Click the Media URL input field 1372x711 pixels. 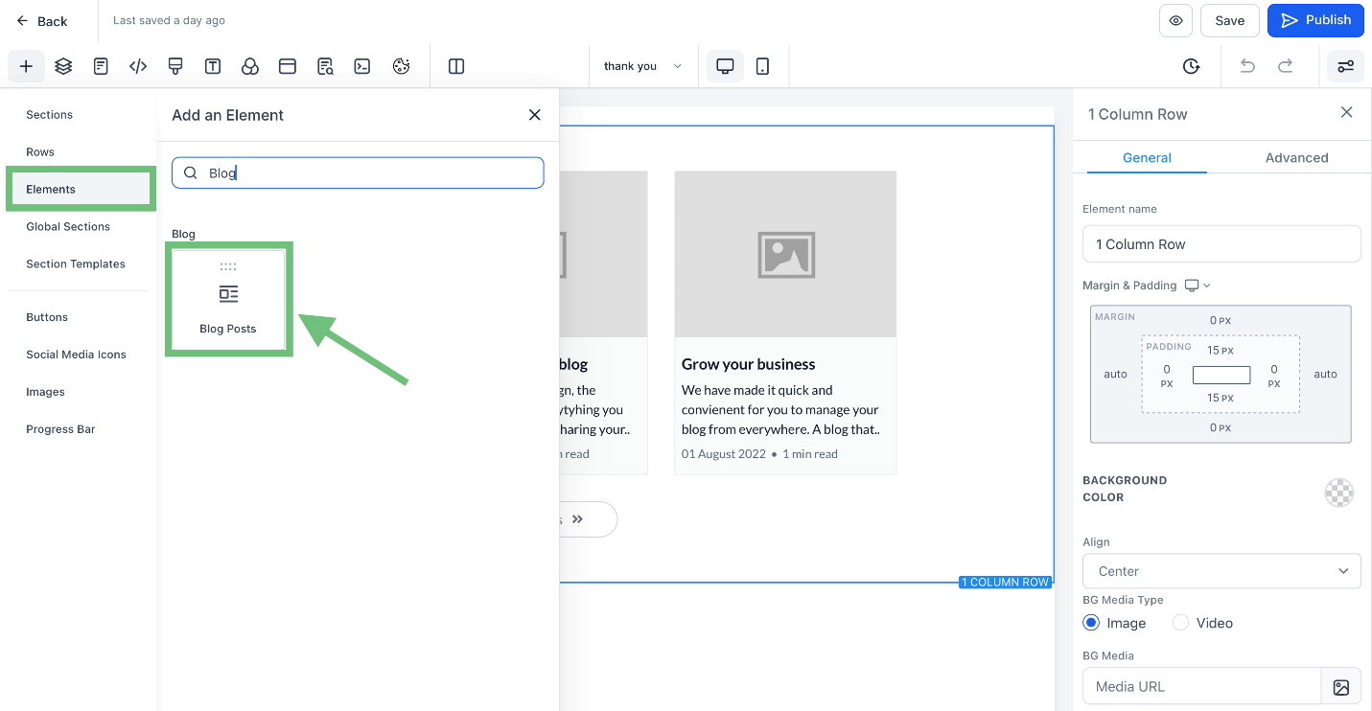pos(1201,687)
